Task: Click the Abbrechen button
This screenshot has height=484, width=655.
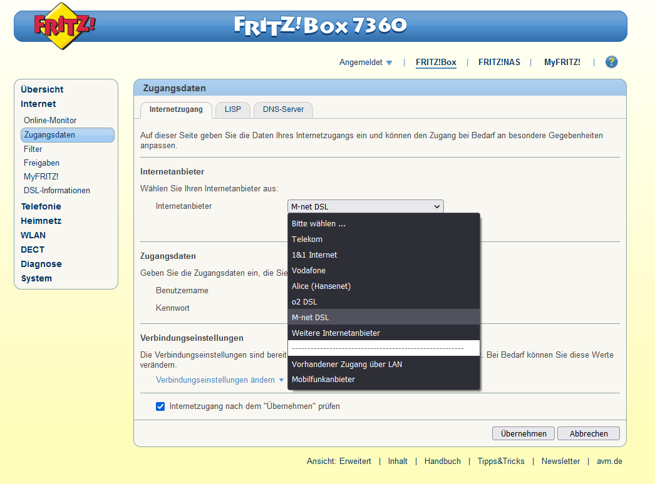Action: click(589, 433)
